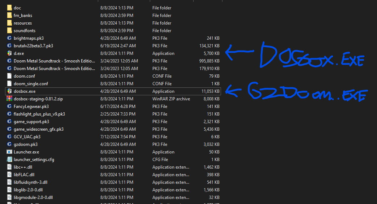The image size is (377, 204).
Task: Click the file name Launcher.exe
Action: click(26, 152)
